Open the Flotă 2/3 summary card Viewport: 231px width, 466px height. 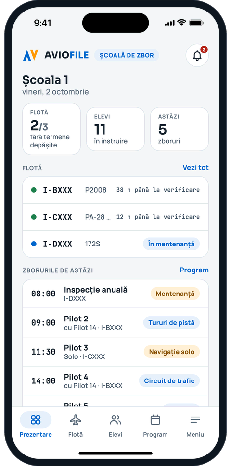tap(51, 129)
